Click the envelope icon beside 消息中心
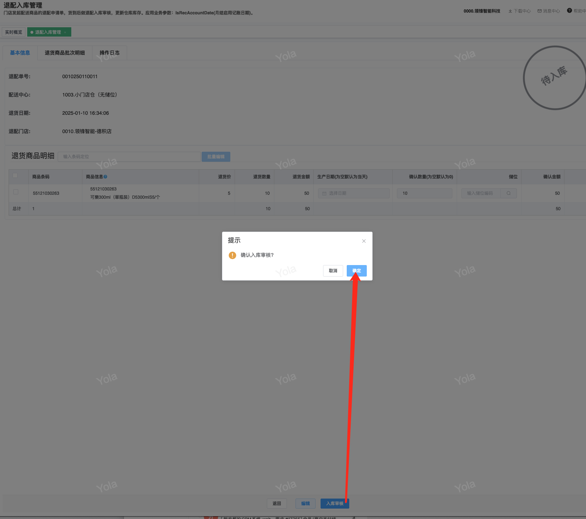This screenshot has width=586, height=519. 539,11
